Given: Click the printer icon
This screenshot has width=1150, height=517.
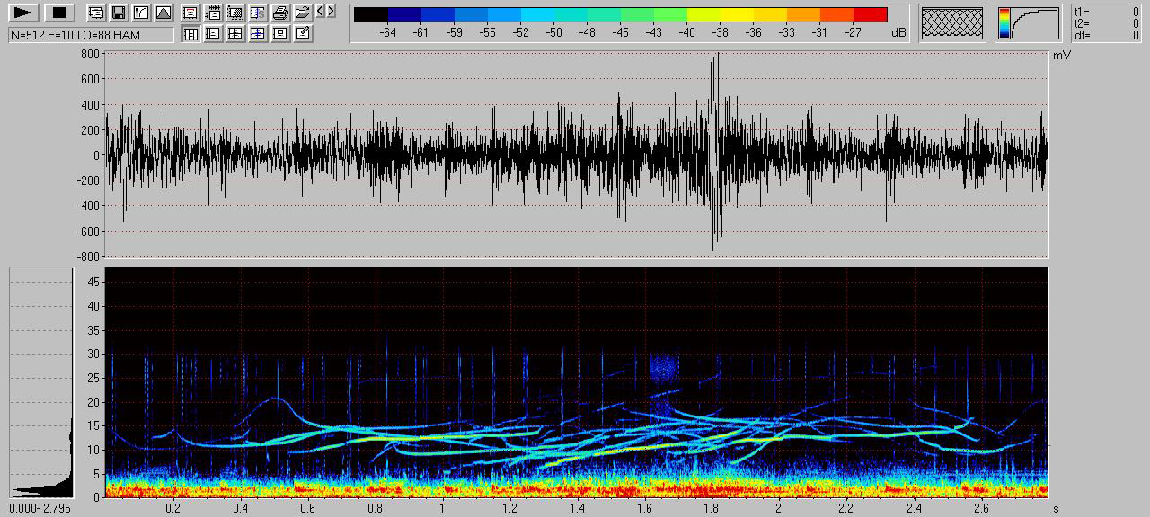Looking at the screenshot, I should [x=280, y=13].
